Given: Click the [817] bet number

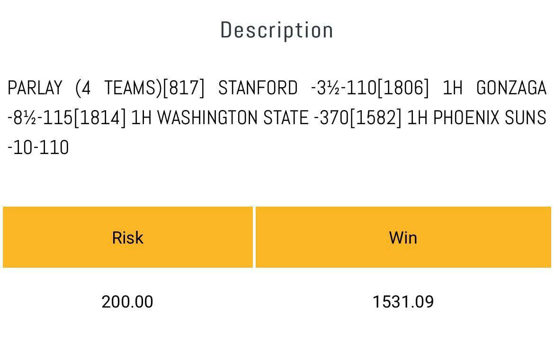Looking at the screenshot, I should [184, 88].
